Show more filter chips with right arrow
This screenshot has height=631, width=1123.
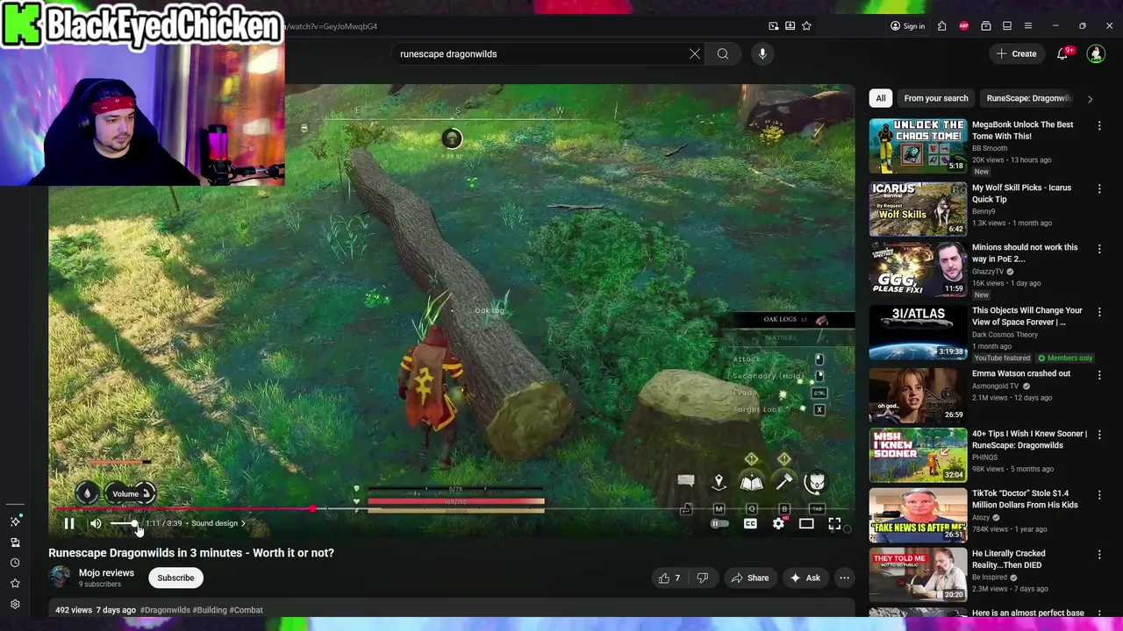point(1090,99)
